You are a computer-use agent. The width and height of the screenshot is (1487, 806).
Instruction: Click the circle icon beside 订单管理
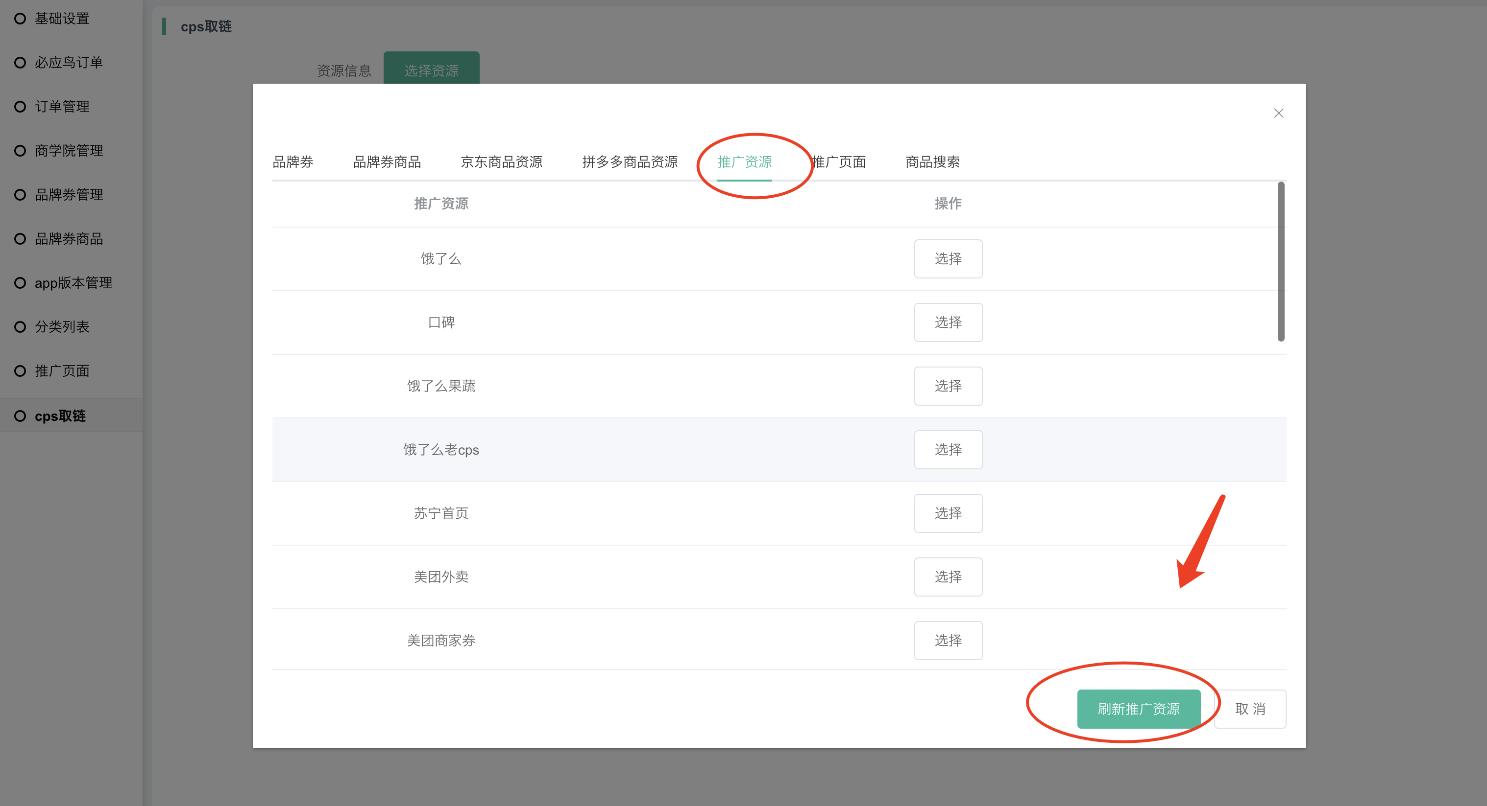coord(20,107)
